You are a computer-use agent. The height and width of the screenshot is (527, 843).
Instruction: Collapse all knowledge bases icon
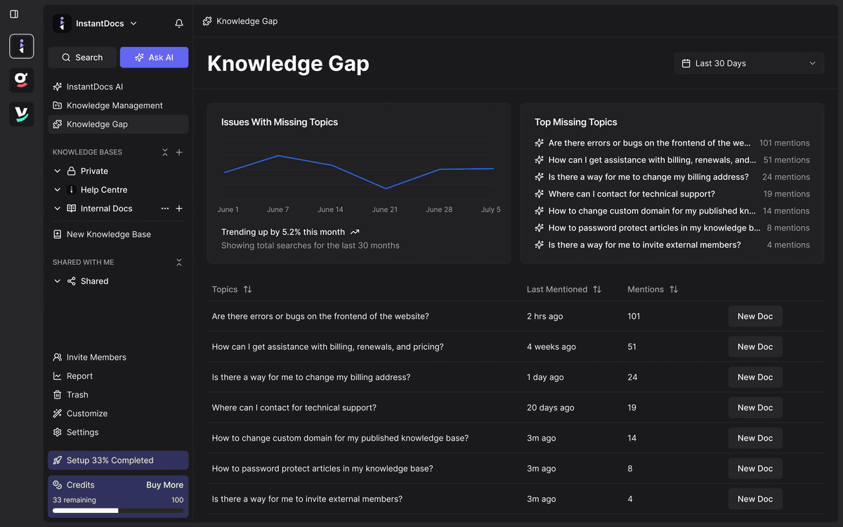[165, 152]
